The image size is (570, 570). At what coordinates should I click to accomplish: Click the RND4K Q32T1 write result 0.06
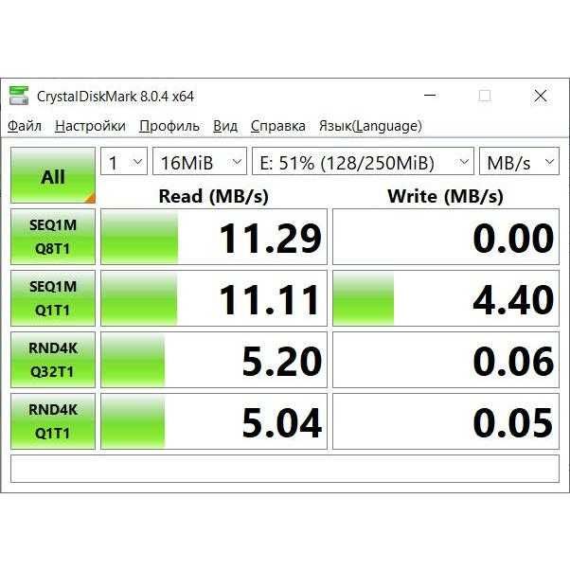pyautogui.click(x=446, y=360)
